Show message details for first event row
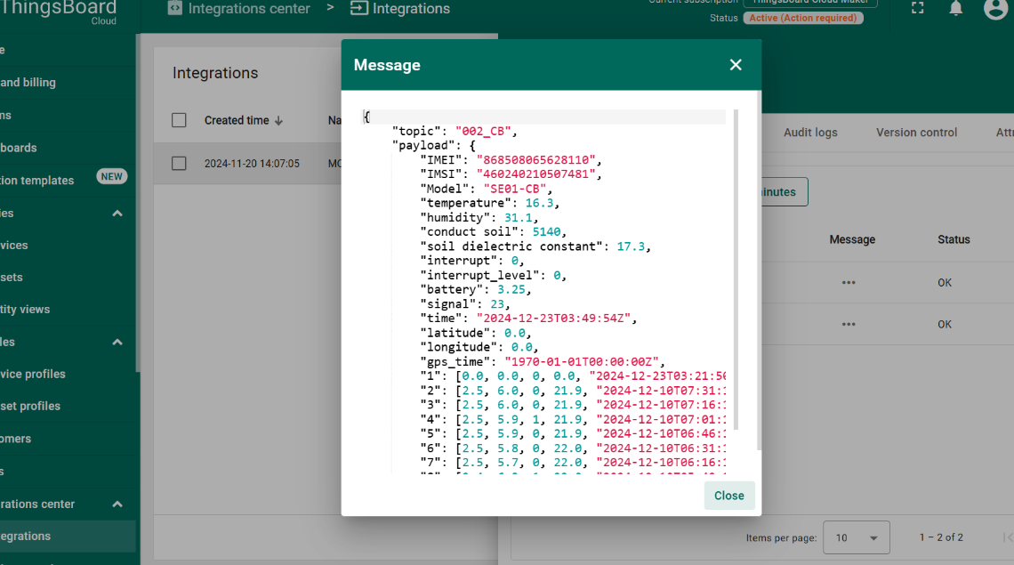This screenshot has height=565, width=1014. (x=849, y=283)
